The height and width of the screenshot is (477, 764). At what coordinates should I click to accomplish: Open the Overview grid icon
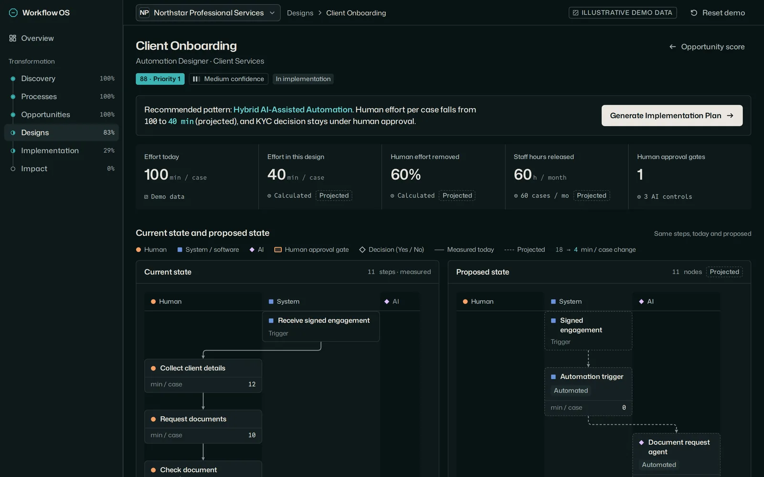[x=13, y=38]
